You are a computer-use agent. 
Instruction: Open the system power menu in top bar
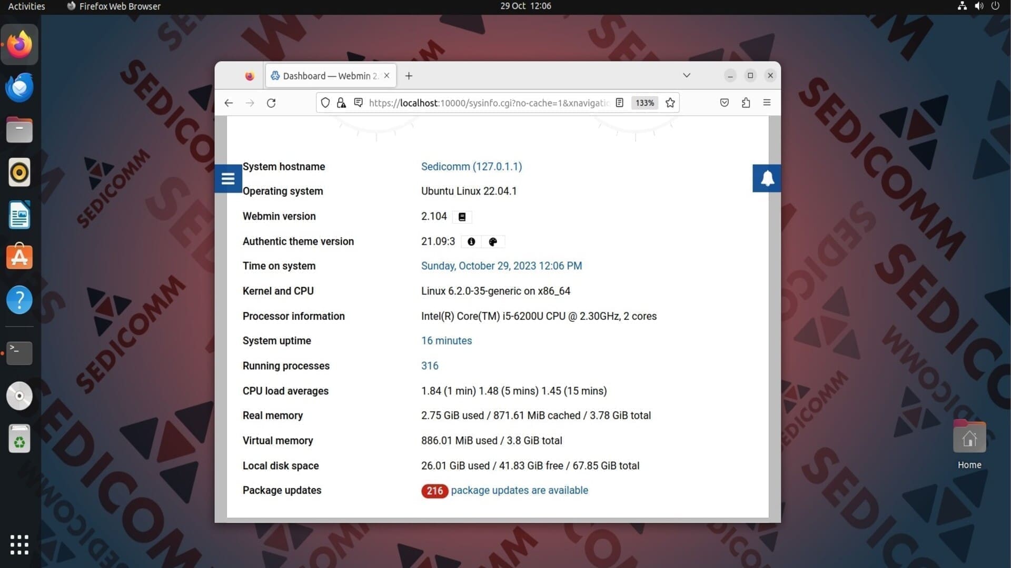click(x=995, y=6)
